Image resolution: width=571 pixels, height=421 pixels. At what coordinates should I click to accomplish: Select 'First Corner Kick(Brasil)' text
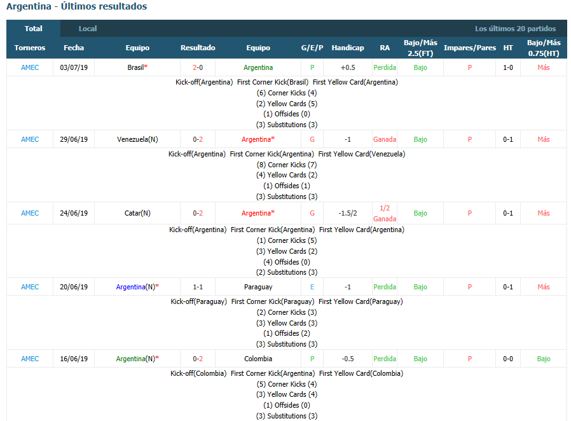pyautogui.click(x=273, y=82)
